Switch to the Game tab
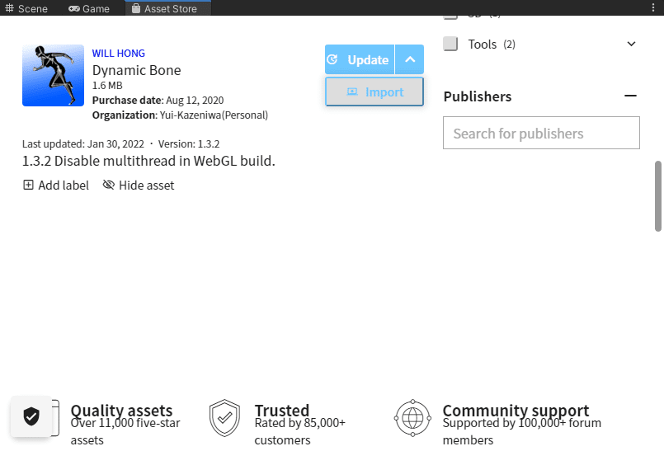Image resolution: width=664 pixels, height=451 pixels. (89, 8)
